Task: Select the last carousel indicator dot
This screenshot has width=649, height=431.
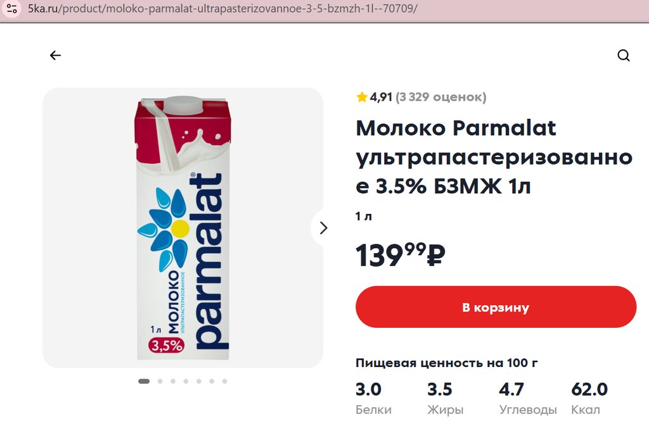Action: (224, 381)
